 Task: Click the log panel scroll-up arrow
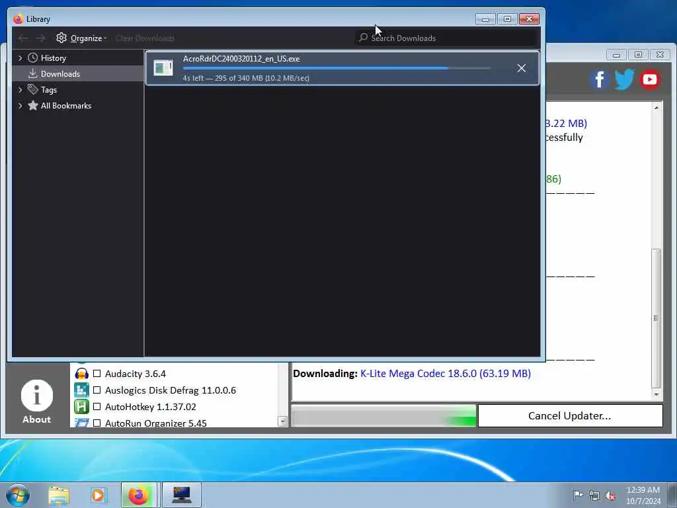657,108
